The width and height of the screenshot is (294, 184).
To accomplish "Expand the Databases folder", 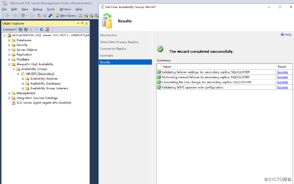I will tap(9, 40).
